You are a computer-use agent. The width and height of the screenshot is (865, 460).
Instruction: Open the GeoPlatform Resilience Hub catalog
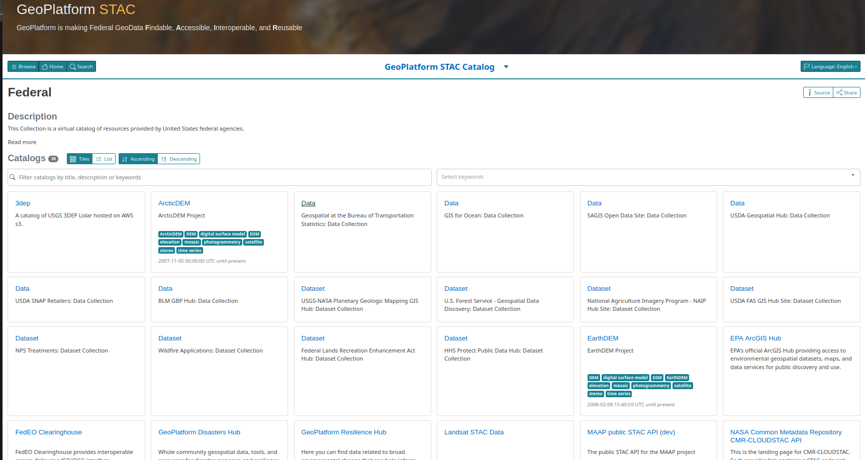[344, 432]
